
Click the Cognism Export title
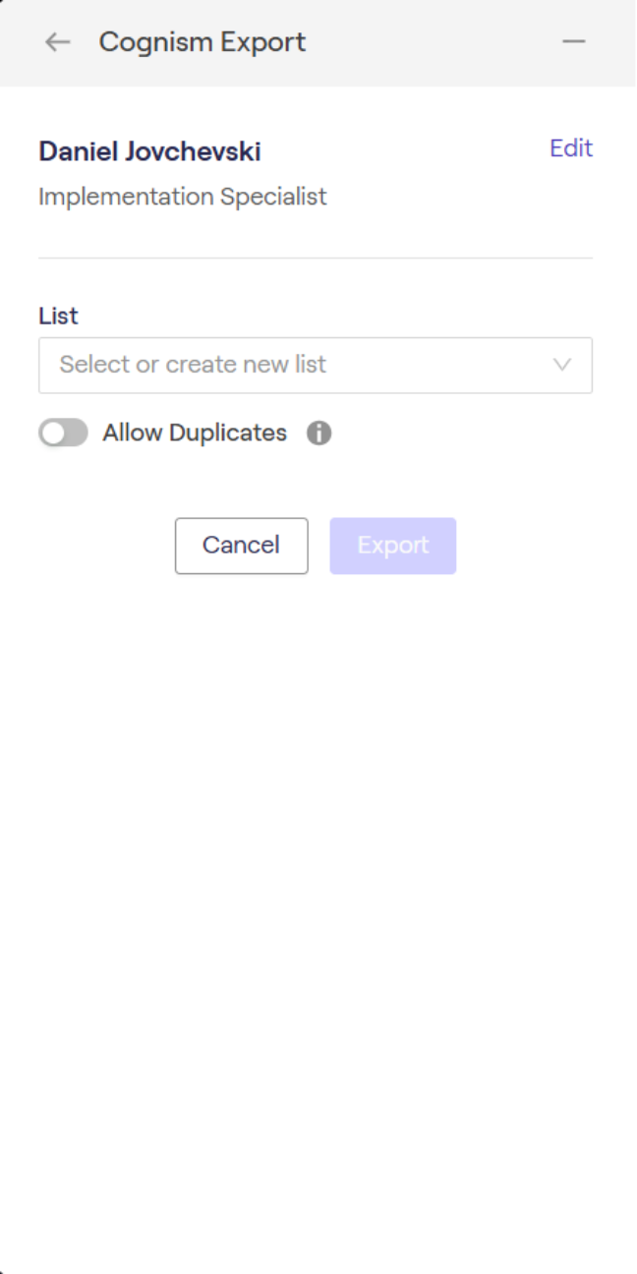[201, 41]
